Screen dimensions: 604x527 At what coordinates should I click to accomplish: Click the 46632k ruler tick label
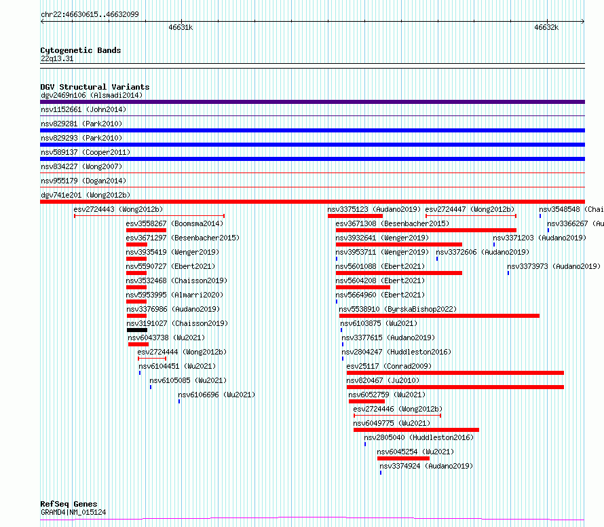pyautogui.click(x=546, y=27)
